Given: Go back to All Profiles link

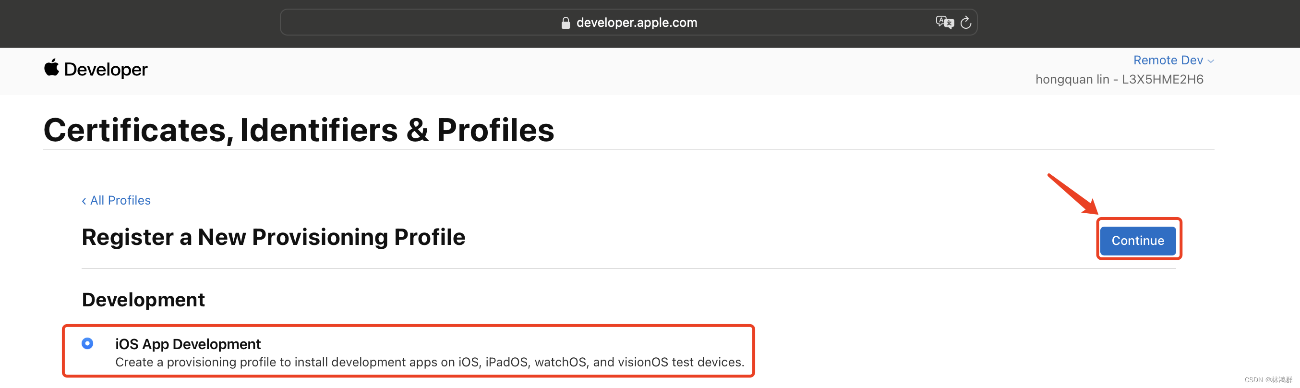Looking at the screenshot, I should 116,200.
